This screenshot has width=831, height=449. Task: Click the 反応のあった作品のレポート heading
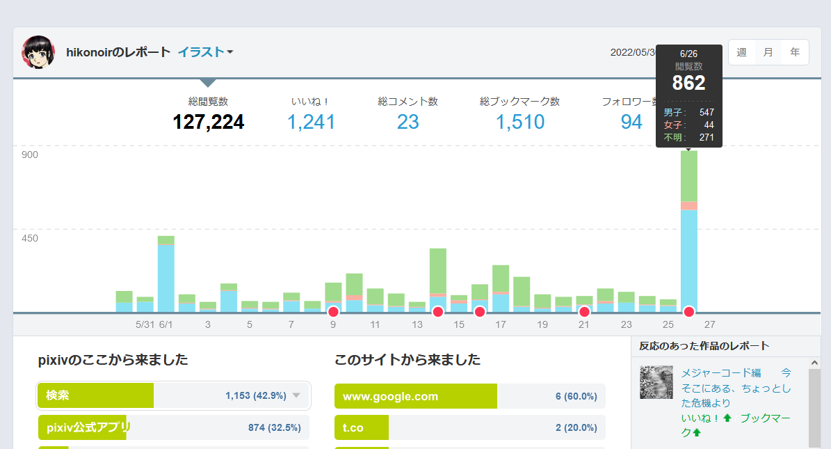coord(704,346)
